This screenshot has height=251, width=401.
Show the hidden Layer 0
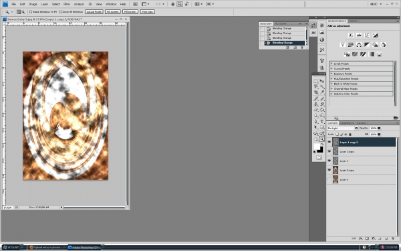pos(329,179)
